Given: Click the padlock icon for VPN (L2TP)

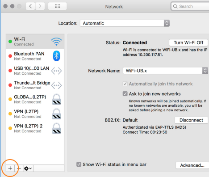Looking at the screenshot, I should [x=56, y=114].
